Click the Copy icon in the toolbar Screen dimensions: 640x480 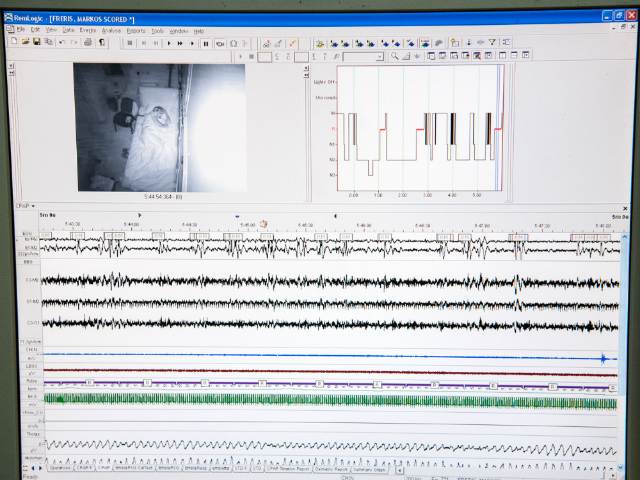[x=48, y=42]
